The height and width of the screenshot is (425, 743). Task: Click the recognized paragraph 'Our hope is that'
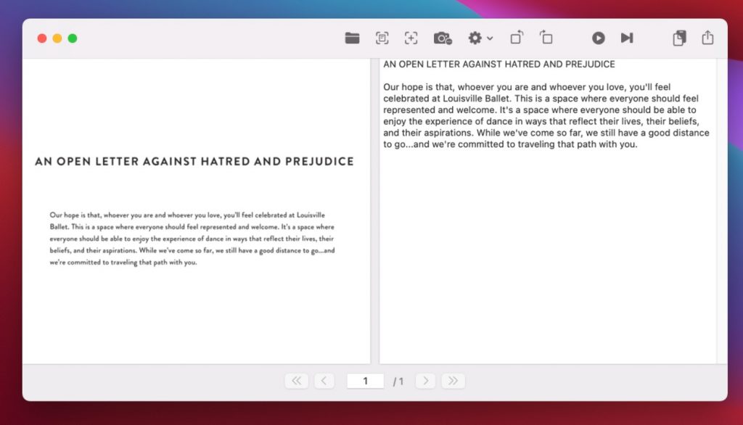(546, 115)
